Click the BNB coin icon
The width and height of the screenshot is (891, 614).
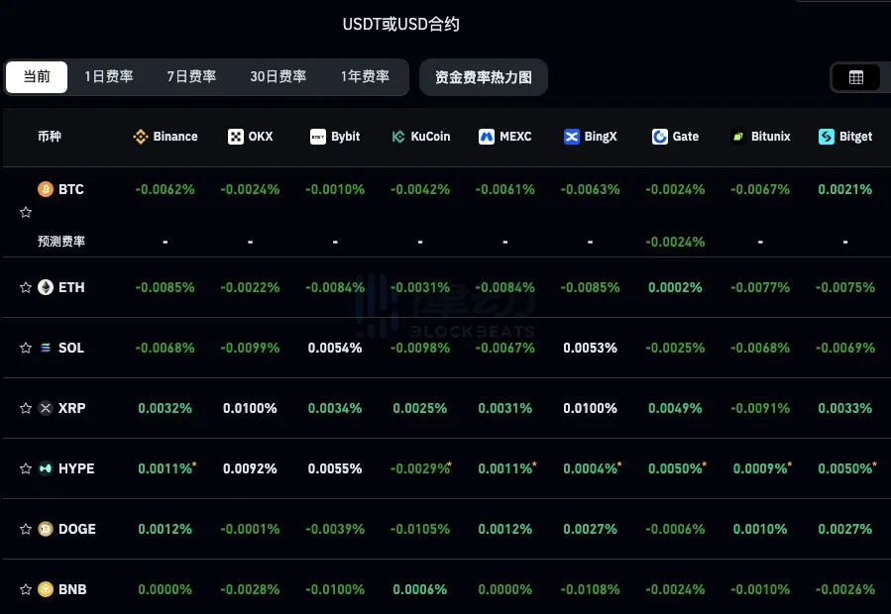point(46,589)
